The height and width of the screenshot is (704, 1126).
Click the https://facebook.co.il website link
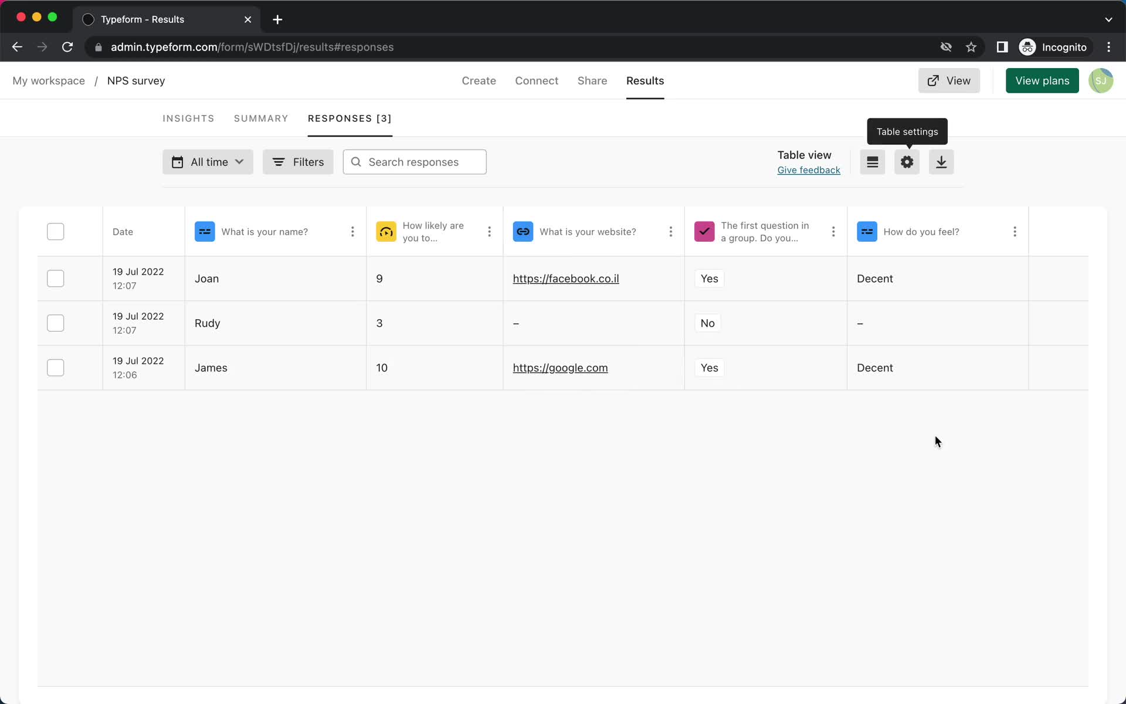(565, 278)
